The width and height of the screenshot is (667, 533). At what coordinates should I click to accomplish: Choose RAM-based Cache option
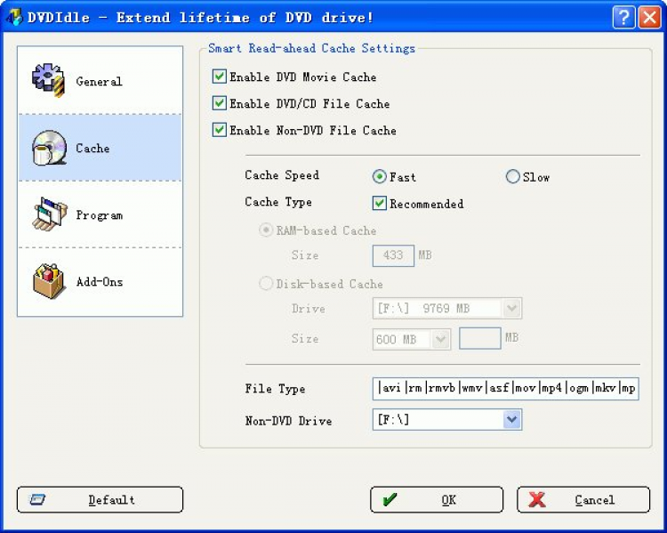pyautogui.click(x=266, y=230)
